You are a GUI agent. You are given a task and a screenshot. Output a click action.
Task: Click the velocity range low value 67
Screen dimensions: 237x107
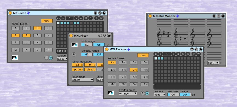87,55
